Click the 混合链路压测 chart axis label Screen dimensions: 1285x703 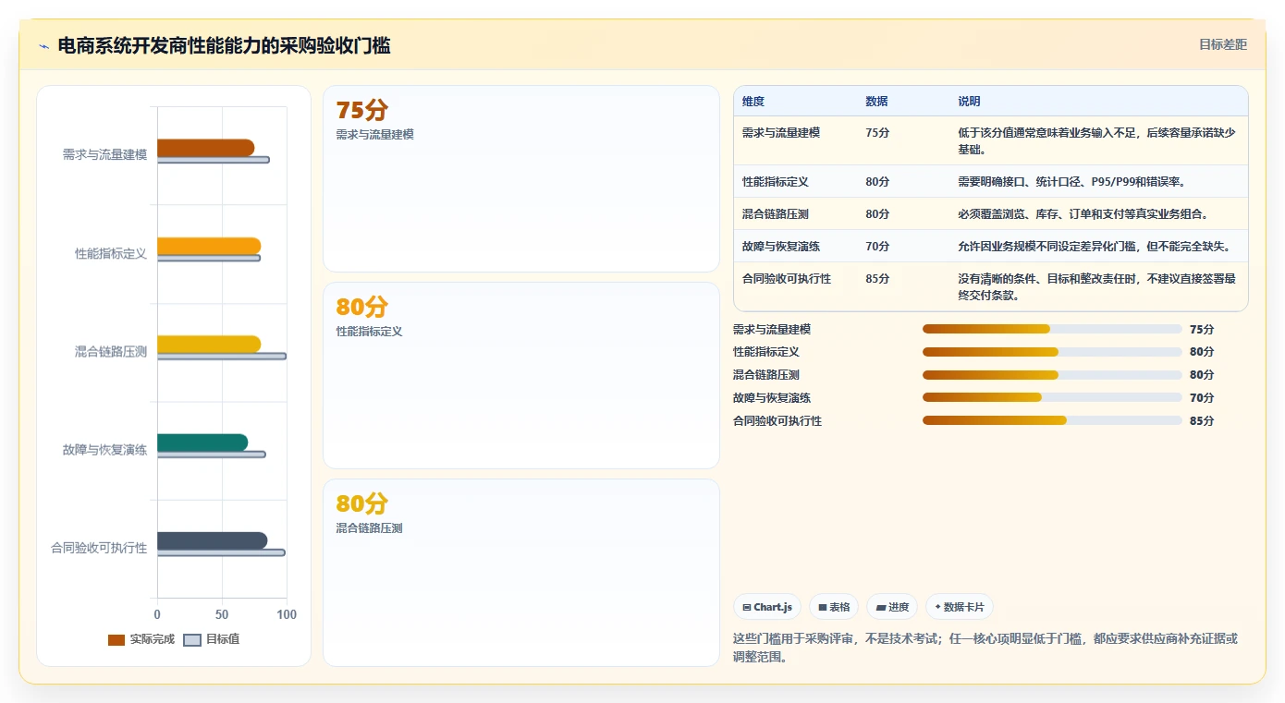point(111,351)
